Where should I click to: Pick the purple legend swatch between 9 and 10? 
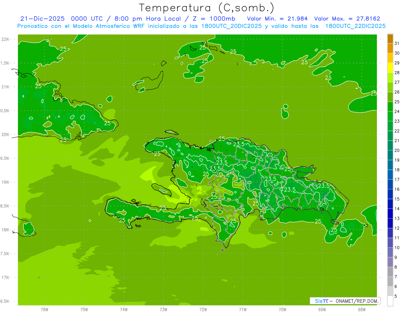coord(390,252)
